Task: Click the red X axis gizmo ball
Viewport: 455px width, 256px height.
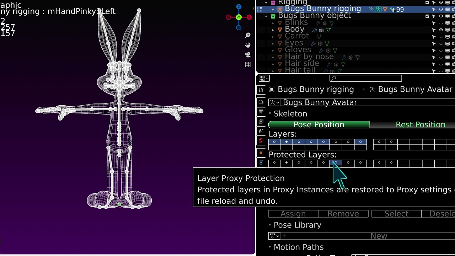Action: click(x=250, y=17)
